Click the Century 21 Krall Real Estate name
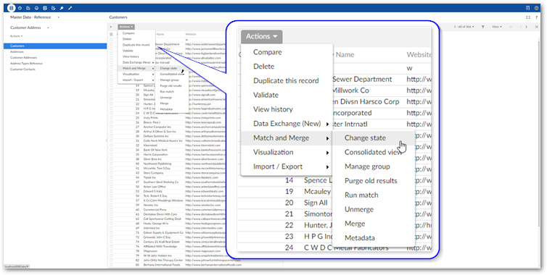Image resolution: width=547 pixels, height=275 pixels. click(162, 242)
